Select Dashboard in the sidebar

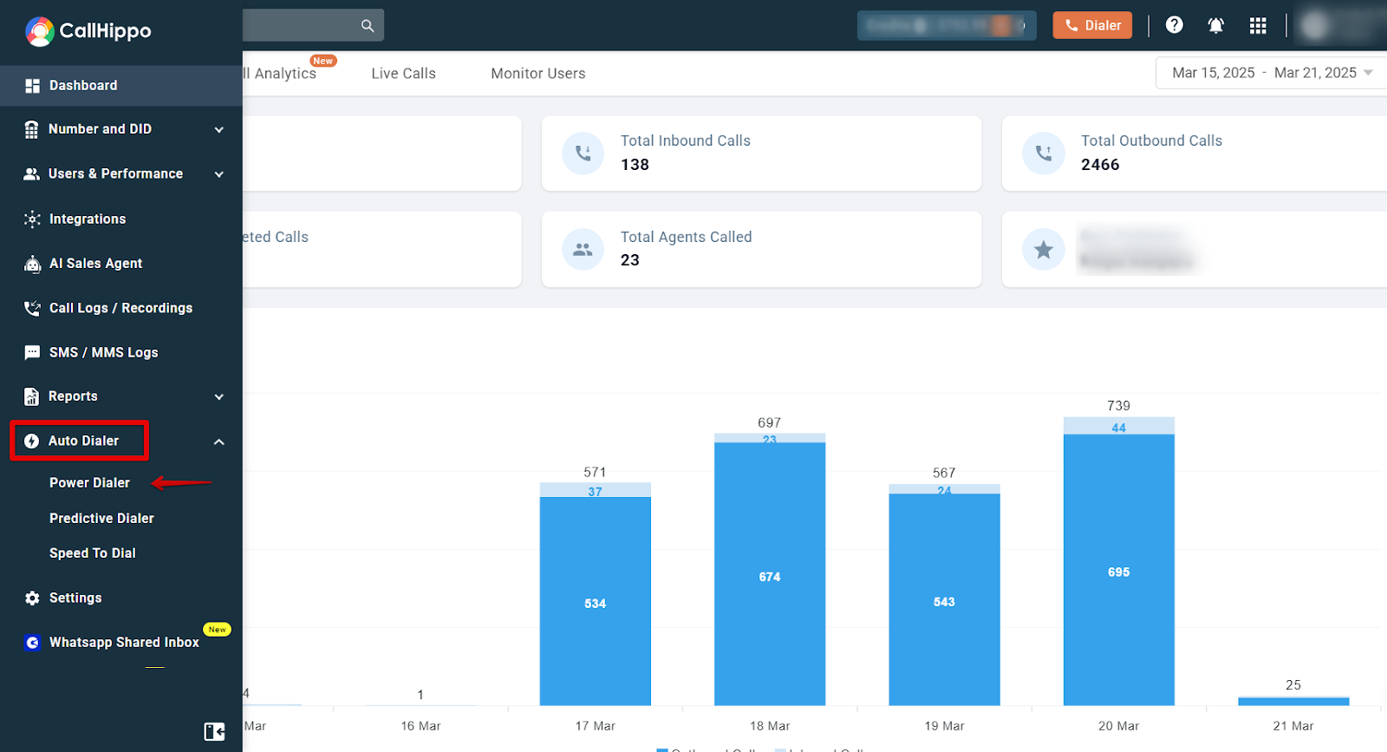(x=121, y=86)
